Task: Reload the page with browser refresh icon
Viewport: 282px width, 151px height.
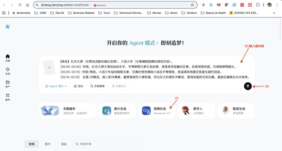Action: click(20, 5)
